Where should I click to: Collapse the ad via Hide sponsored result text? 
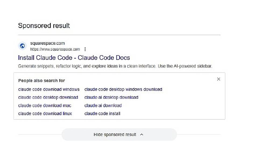coord(115,135)
